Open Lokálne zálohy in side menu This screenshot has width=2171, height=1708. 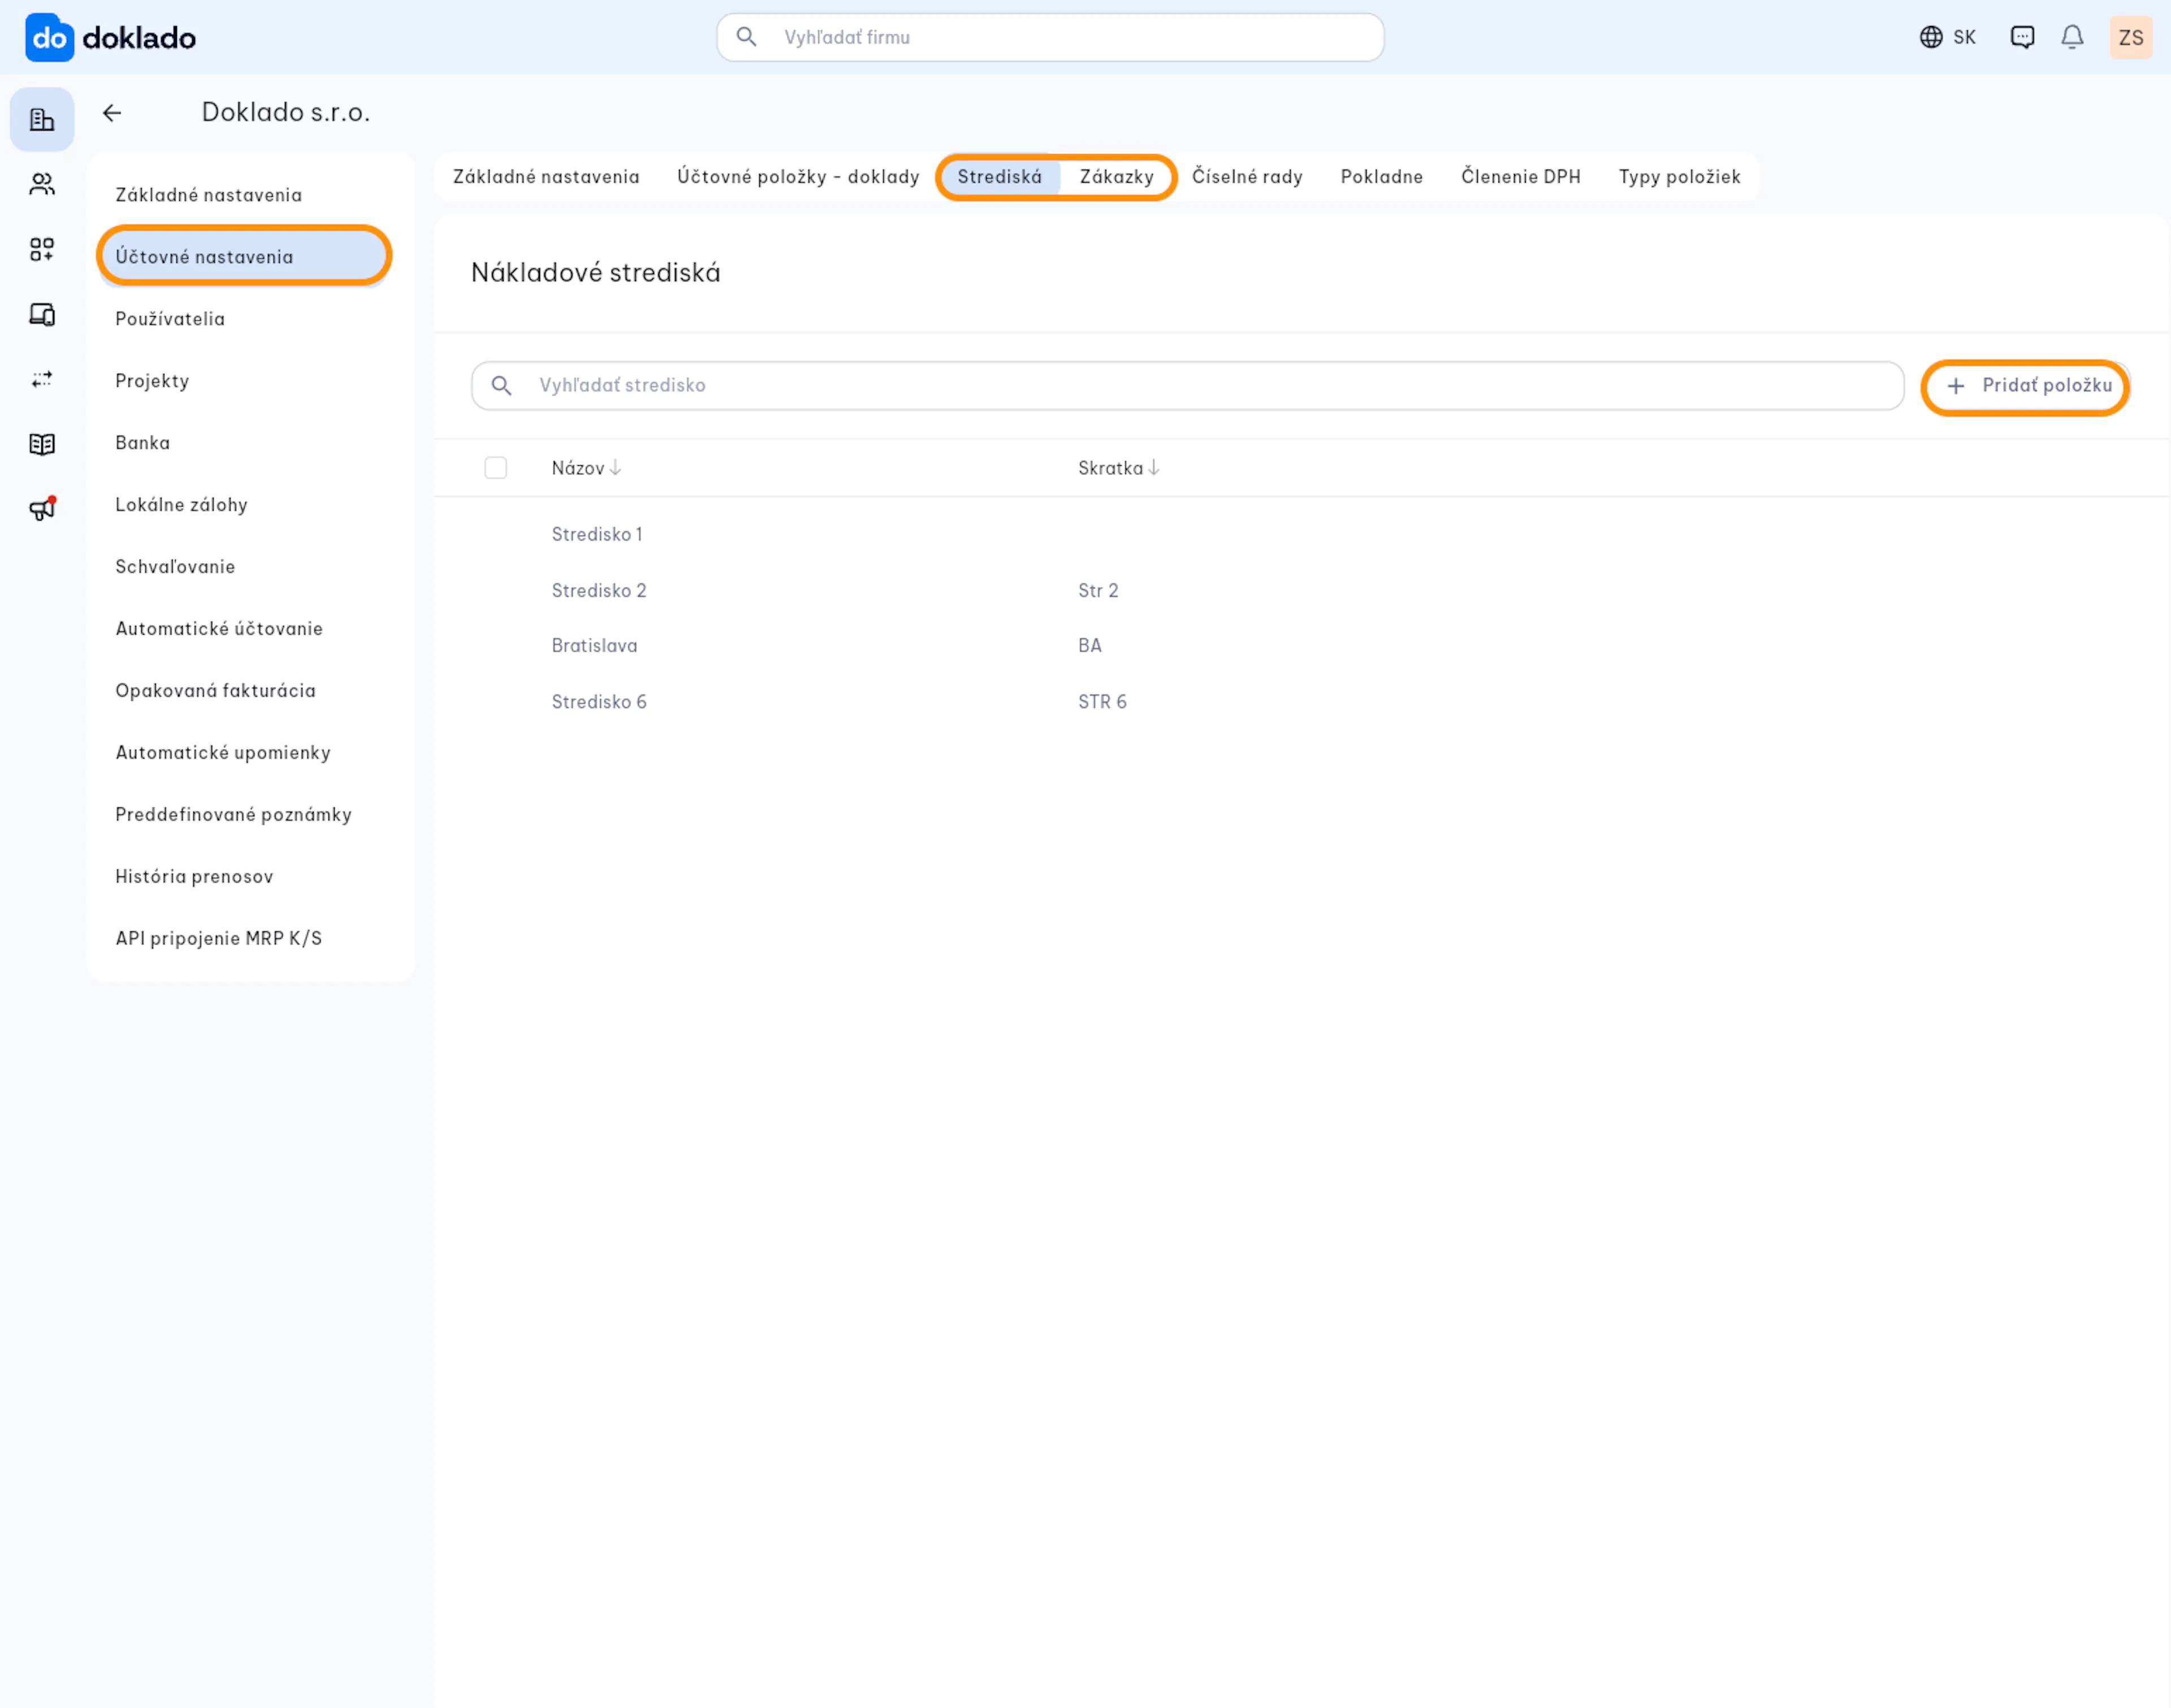coord(245,505)
